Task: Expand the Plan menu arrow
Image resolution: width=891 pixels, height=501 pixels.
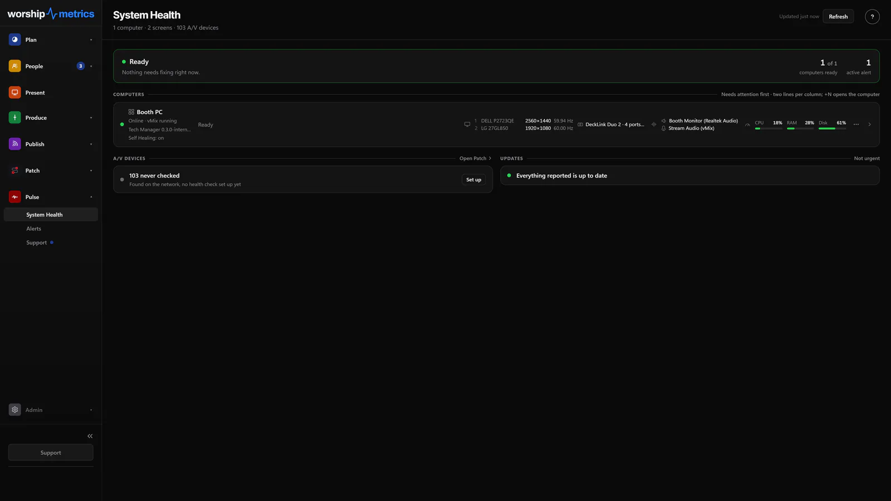Action: click(91, 40)
